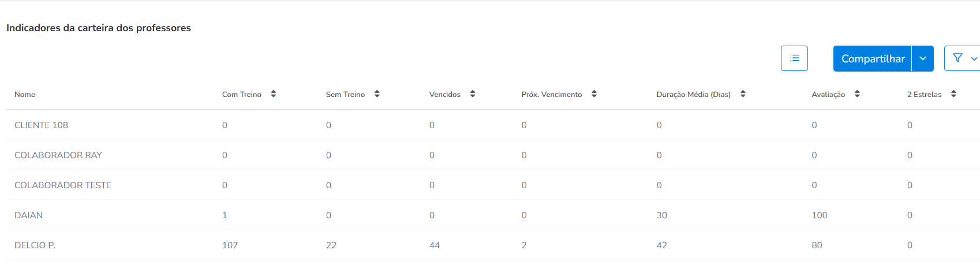Sort by Próx. Vencimento arrows icon
Viewport: 980px width, 265px height.
pos(594,94)
